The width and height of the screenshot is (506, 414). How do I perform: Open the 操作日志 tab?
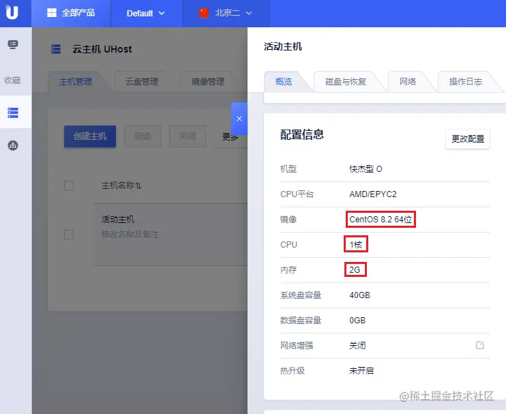[465, 82]
